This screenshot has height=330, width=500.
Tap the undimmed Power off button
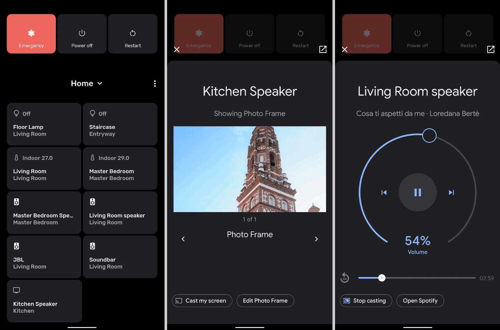pyautogui.click(x=82, y=34)
